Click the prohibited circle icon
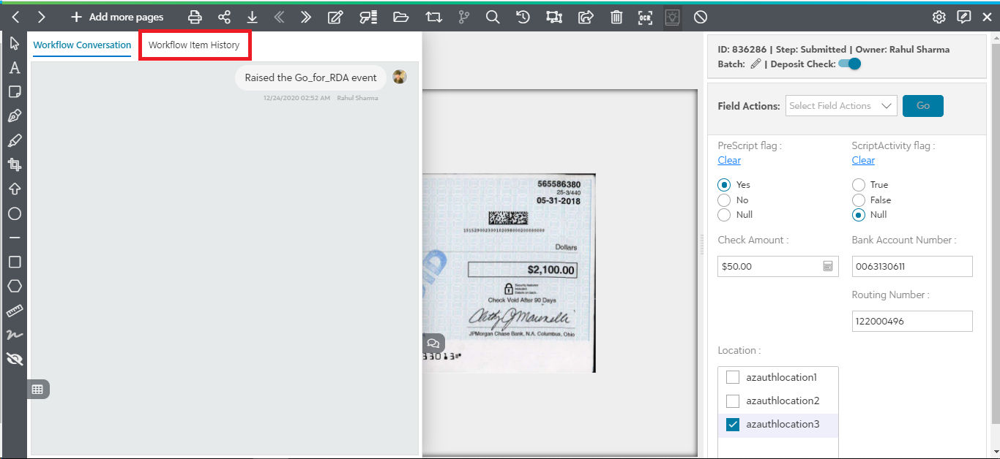Screen dimensions: 1000x459 pyautogui.click(x=701, y=17)
